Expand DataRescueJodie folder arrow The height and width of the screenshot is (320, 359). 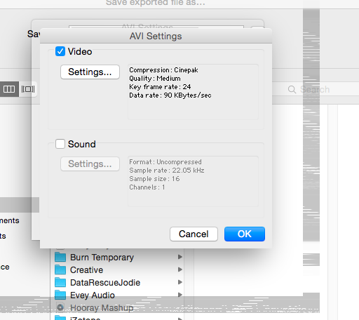point(179,282)
